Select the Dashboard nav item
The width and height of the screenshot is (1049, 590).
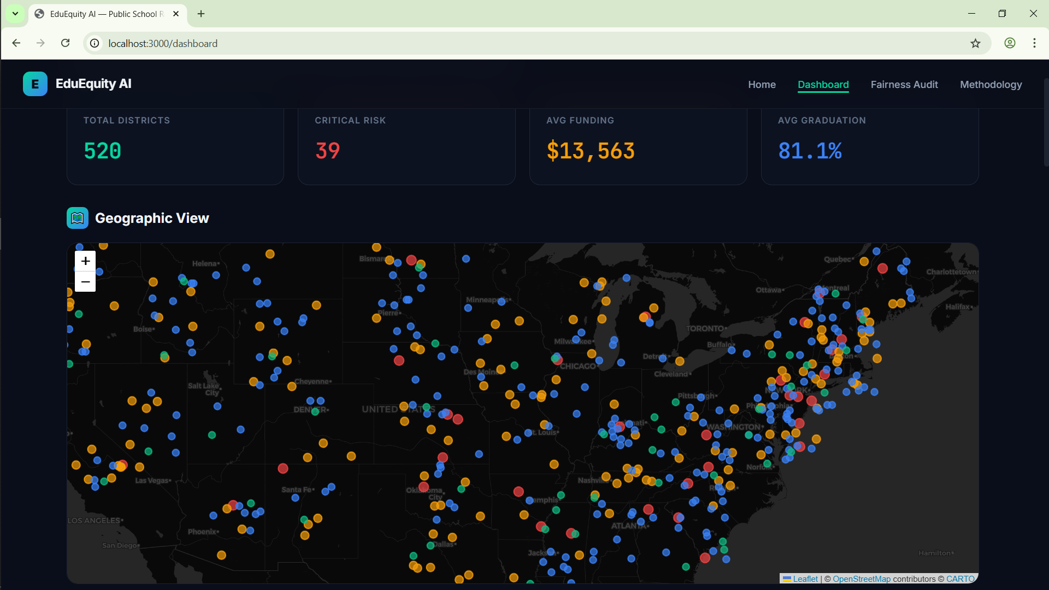click(x=823, y=85)
